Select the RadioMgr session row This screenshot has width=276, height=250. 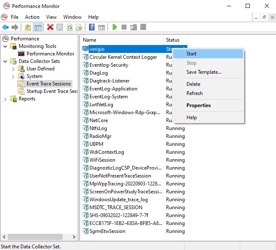134,136
